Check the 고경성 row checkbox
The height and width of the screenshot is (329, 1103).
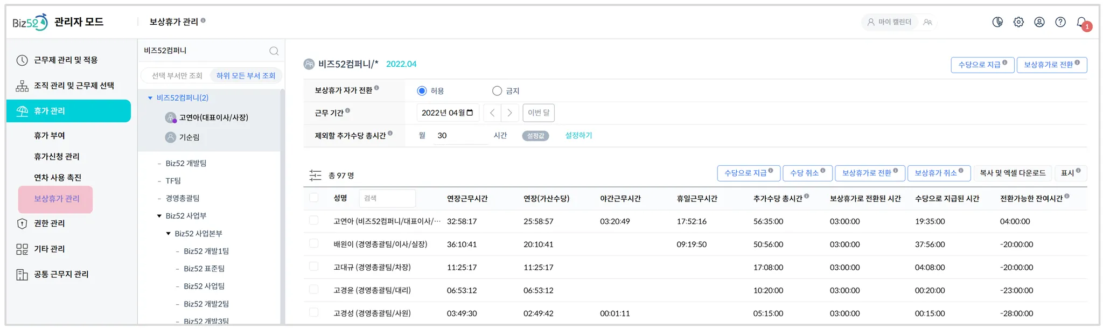click(313, 312)
